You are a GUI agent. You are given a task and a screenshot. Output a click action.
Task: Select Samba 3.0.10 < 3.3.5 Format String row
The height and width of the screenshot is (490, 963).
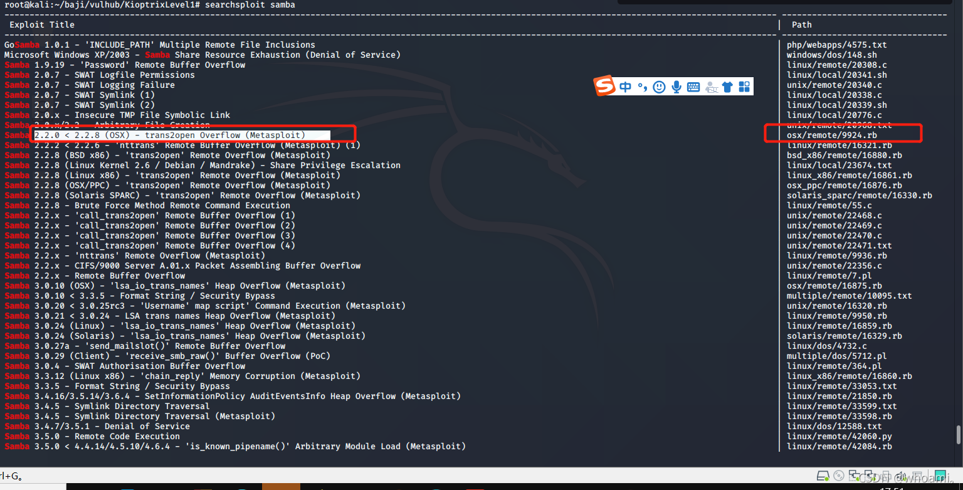140,296
